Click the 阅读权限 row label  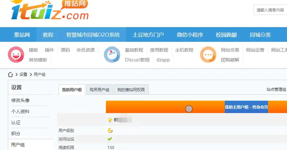tap(66, 147)
